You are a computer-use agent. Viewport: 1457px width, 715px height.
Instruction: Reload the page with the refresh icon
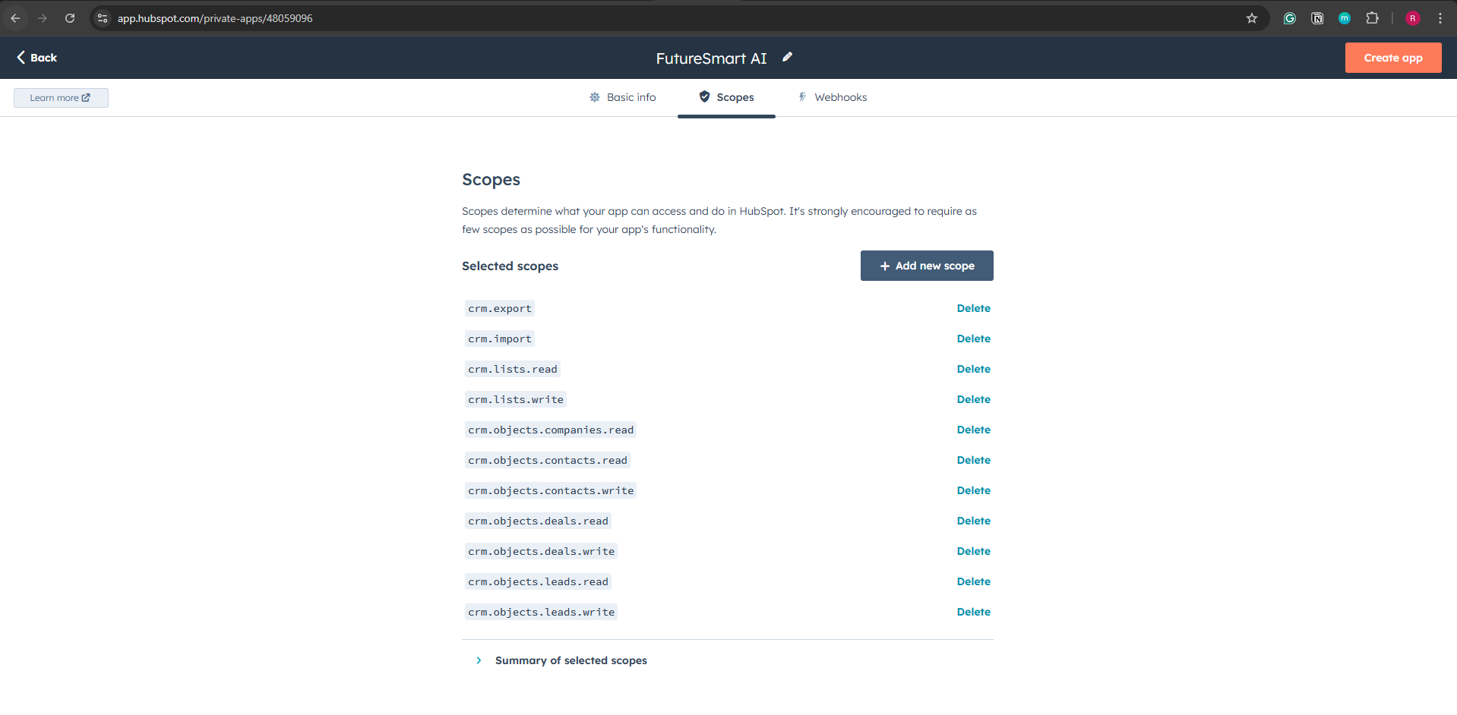[x=70, y=18]
